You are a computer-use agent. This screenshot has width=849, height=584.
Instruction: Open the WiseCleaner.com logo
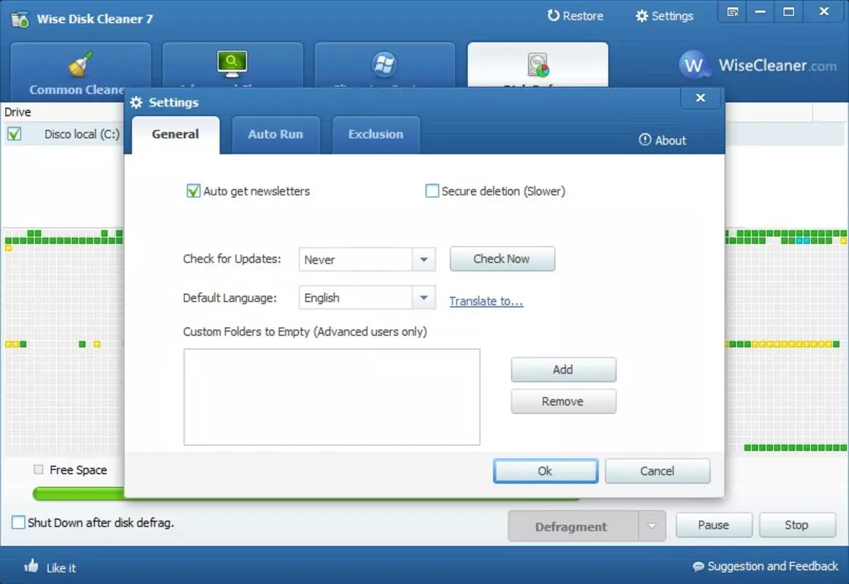[758, 66]
